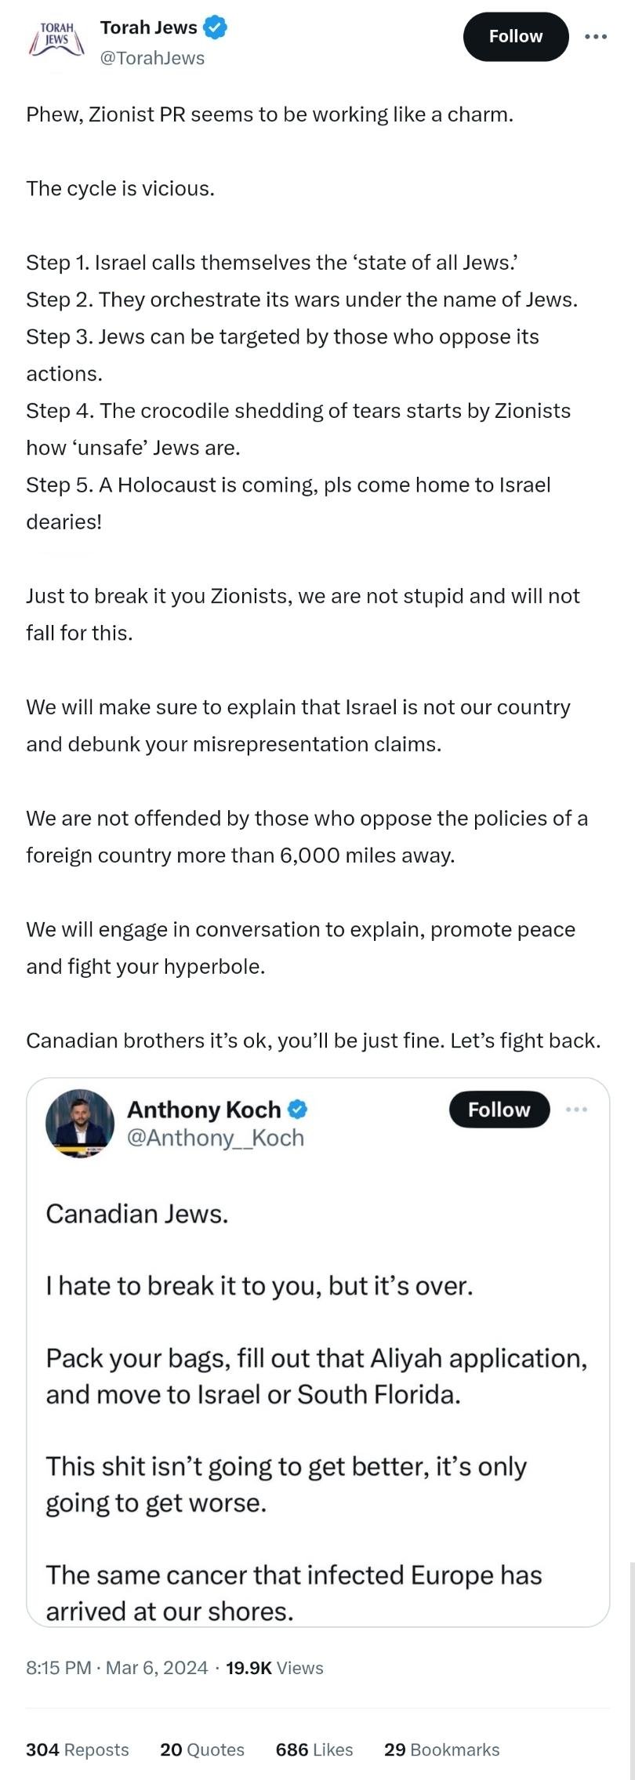Click the 8:15 PM Mar 6, 2024 timestamp
The width and height of the screenshot is (635, 1780).
click(x=117, y=1668)
